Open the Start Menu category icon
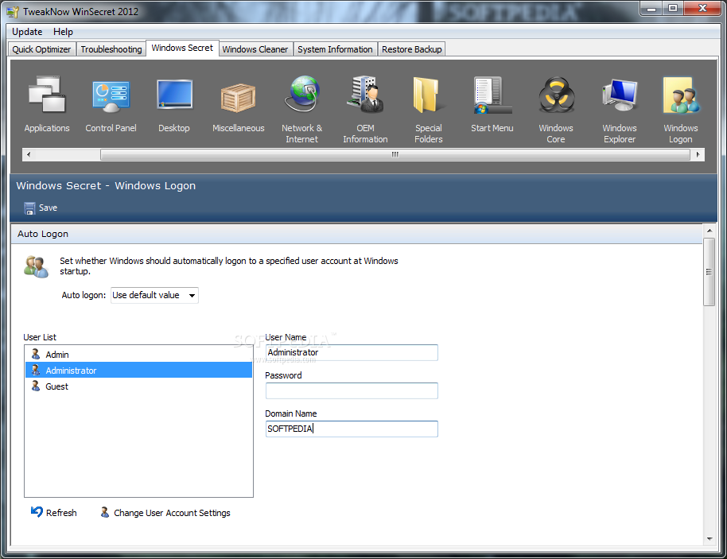The image size is (727, 559). click(x=492, y=95)
